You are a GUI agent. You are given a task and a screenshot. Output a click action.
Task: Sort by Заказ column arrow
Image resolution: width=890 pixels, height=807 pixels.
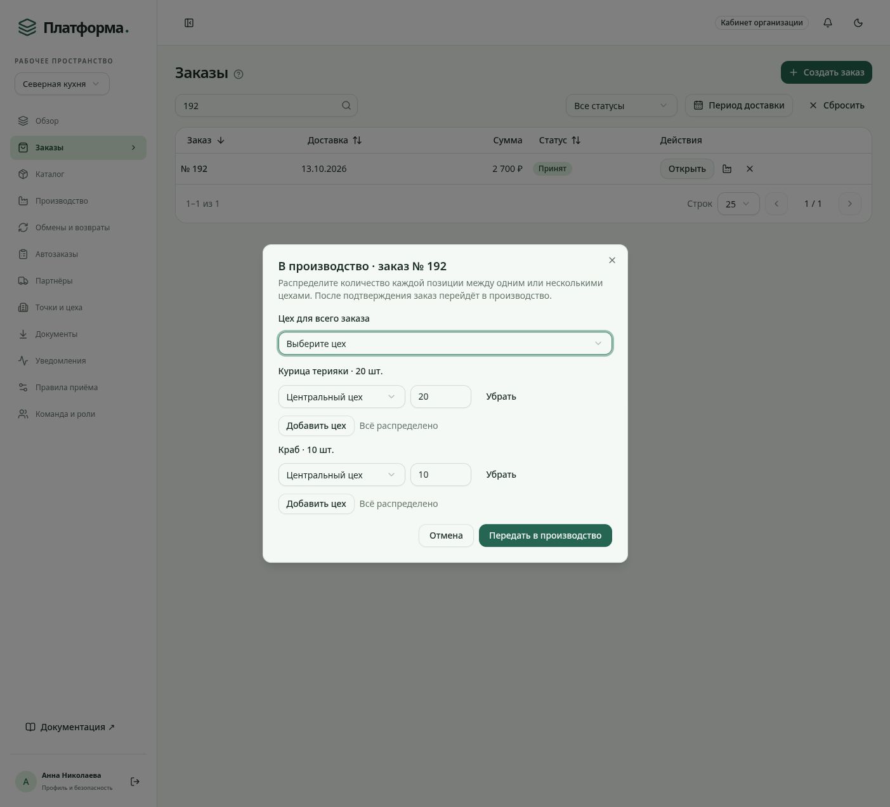(x=221, y=140)
